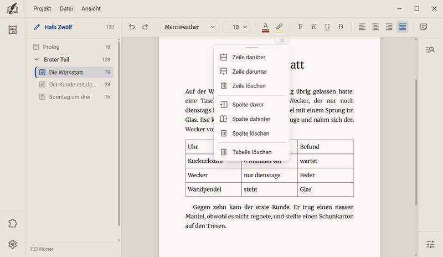
Task: Click the Wecker table cell
Action: 213,175
